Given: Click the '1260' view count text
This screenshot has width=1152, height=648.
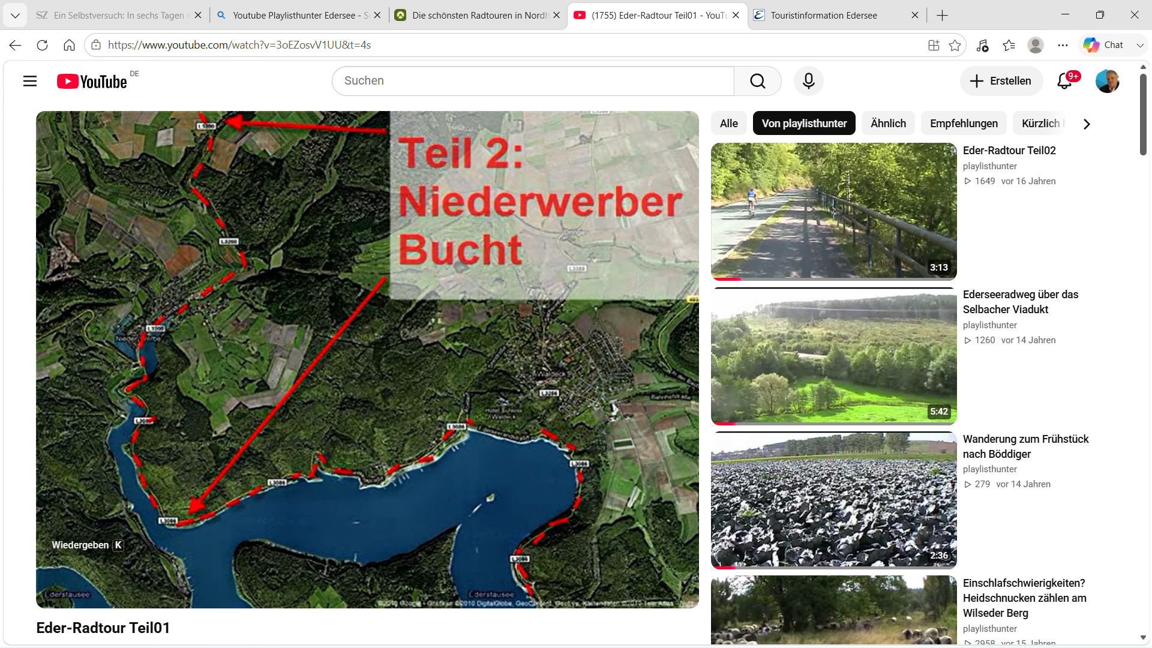Looking at the screenshot, I should [x=985, y=340].
